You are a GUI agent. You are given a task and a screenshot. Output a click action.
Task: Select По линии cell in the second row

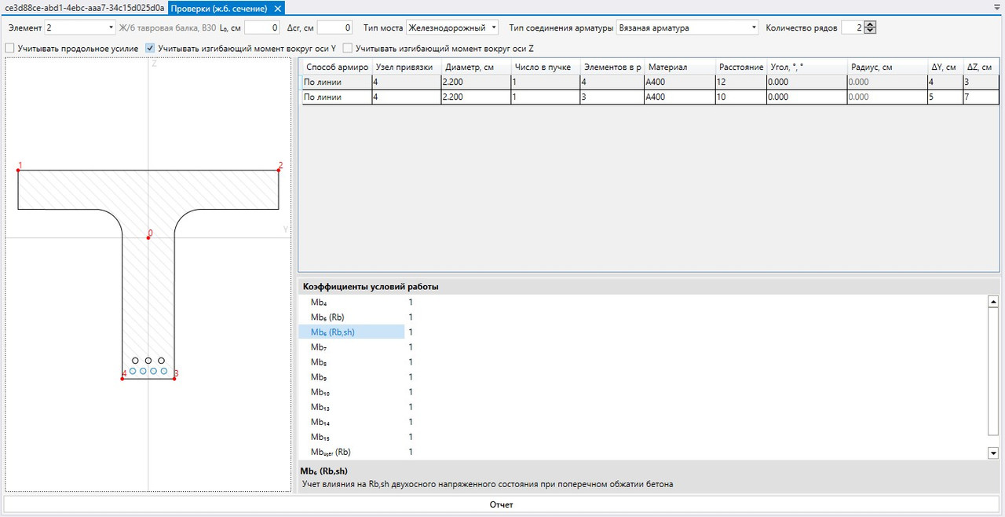[337, 97]
